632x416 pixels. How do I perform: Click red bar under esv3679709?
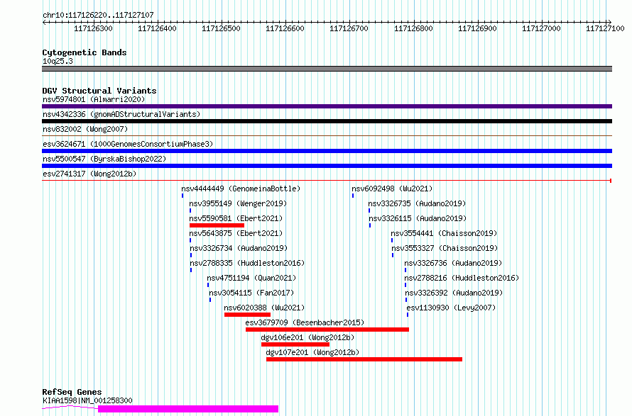[327, 330]
